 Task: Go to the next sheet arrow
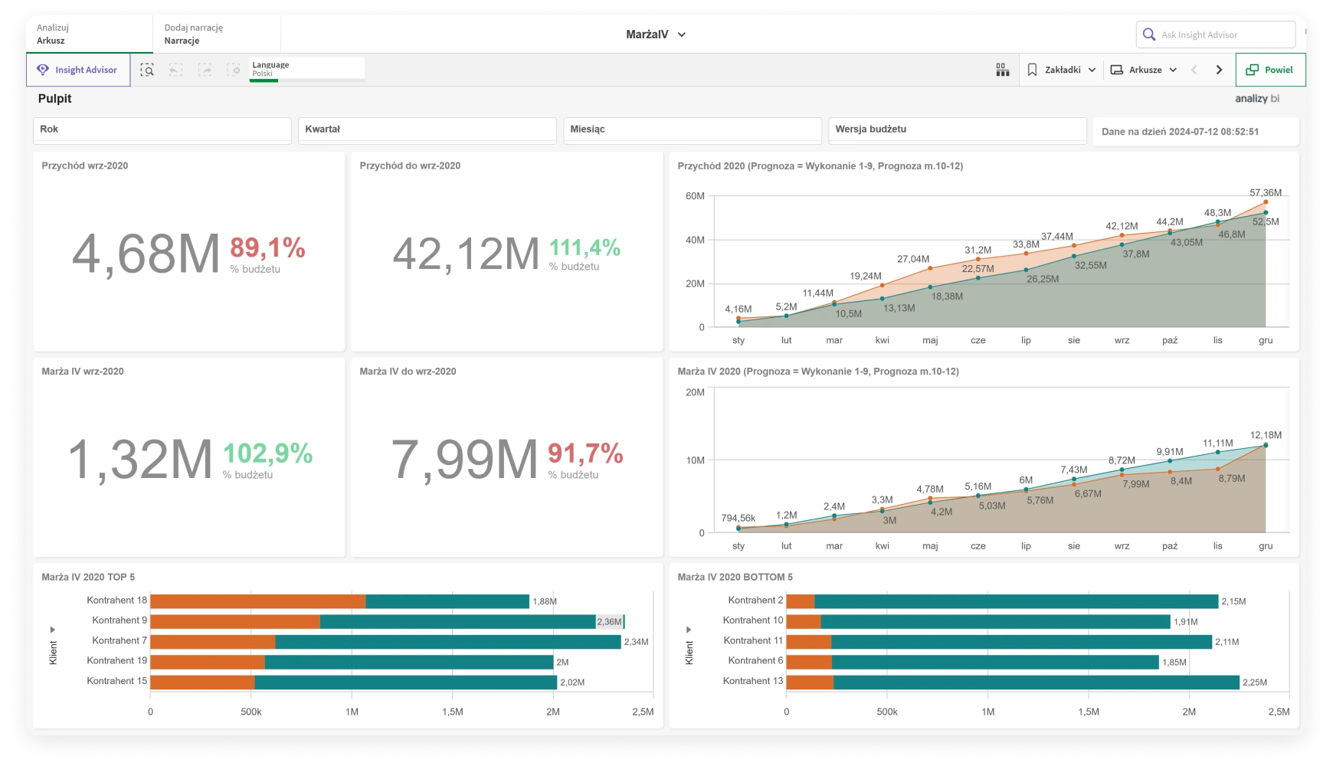tap(1219, 70)
